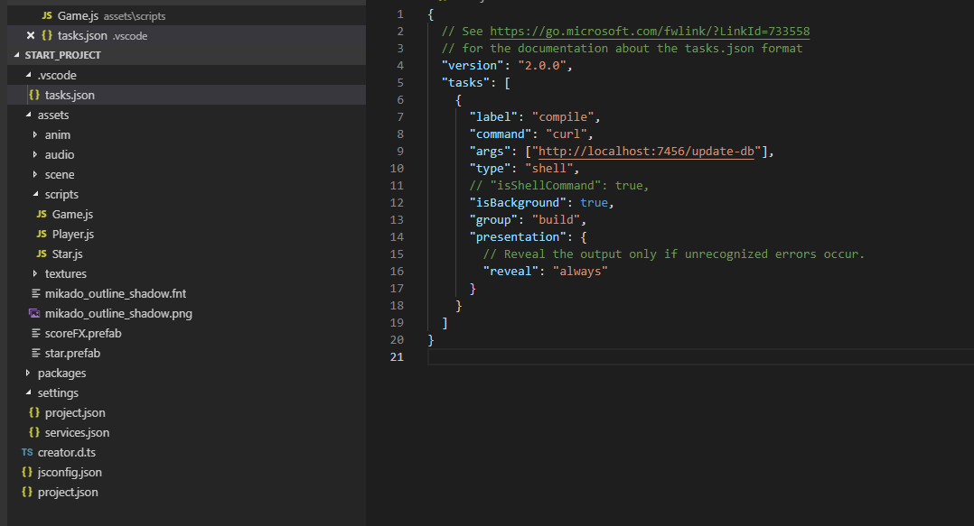This screenshot has height=526, width=974.
Task: Place cursor on empty line 21
Action: 632,357
